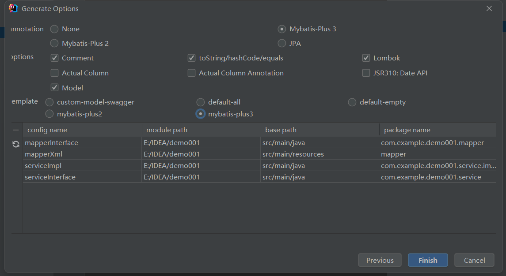Uncheck the toString/hashCode/equals option
506x276 pixels.
click(191, 58)
